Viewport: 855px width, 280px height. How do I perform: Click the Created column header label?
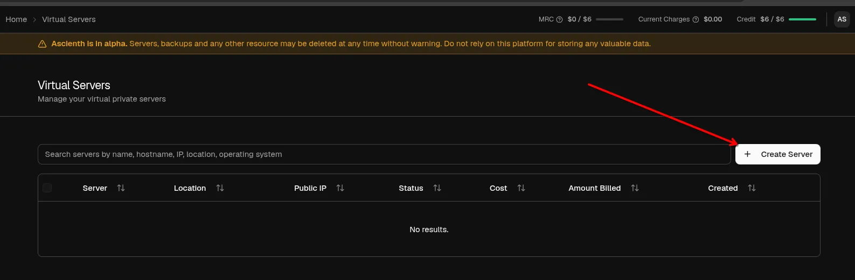pos(722,188)
